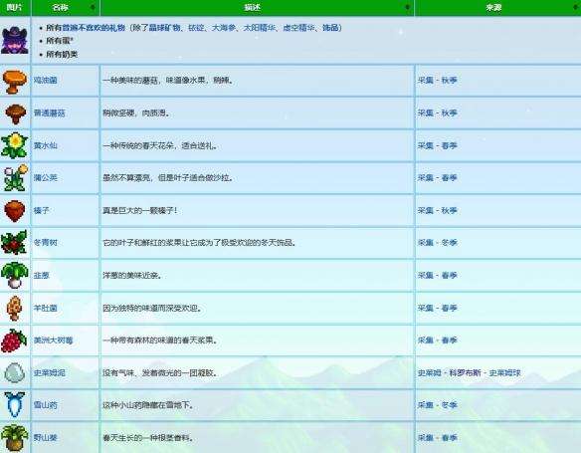The height and width of the screenshot is (453, 581).
Task: Click the Wizard character portrait icon
Action: pyautogui.click(x=15, y=40)
